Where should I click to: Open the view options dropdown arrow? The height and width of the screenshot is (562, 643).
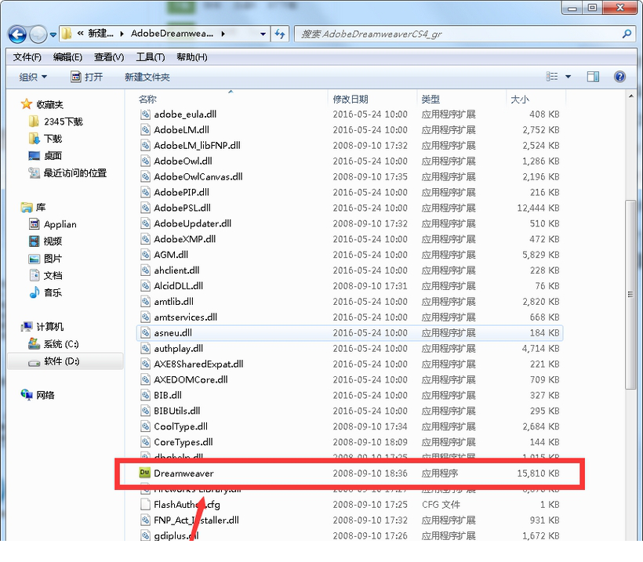coord(568,77)
